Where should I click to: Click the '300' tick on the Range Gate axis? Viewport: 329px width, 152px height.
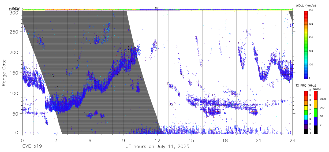click(14, 12)
